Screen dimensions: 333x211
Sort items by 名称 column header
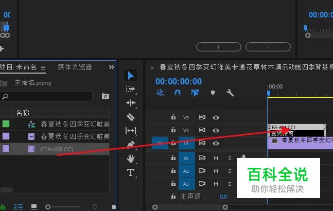pyautogui.click(x=22, y=113)
